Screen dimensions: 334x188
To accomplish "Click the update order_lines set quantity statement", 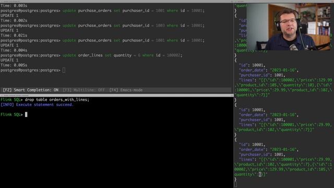I will coord(122,55).
